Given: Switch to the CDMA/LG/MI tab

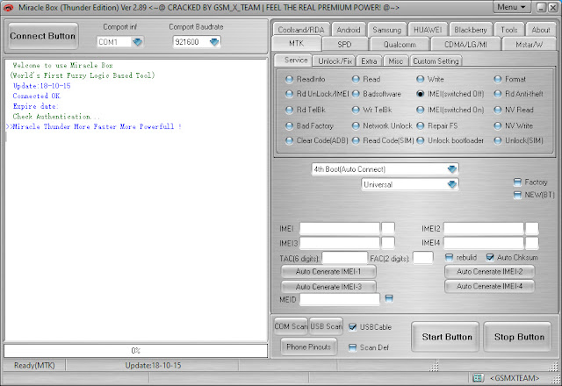Looking at the screenshot, I should click(x=465, y=45).
